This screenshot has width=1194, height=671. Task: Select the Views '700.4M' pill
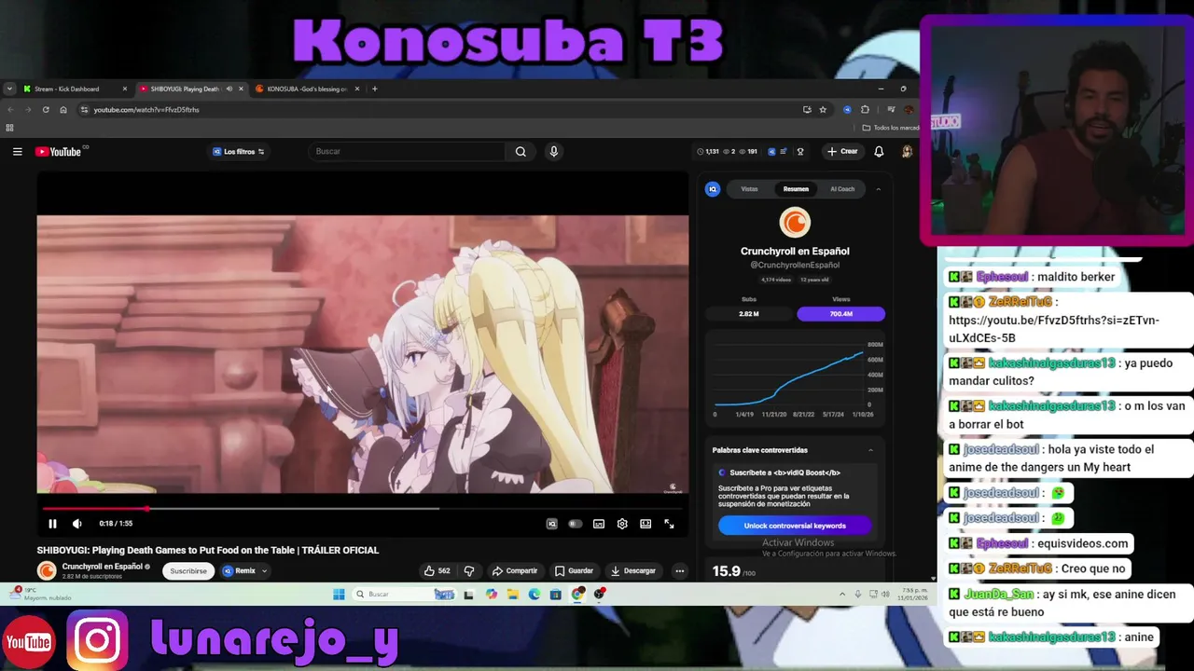tap(840, 314)
